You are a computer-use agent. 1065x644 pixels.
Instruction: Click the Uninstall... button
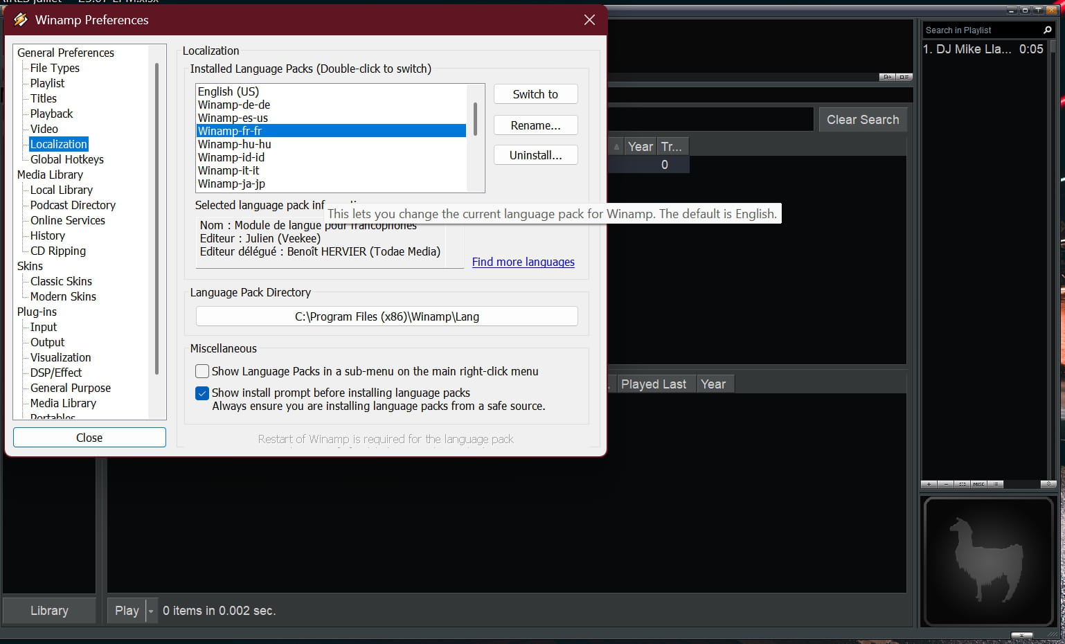click(x=535, y=155)
